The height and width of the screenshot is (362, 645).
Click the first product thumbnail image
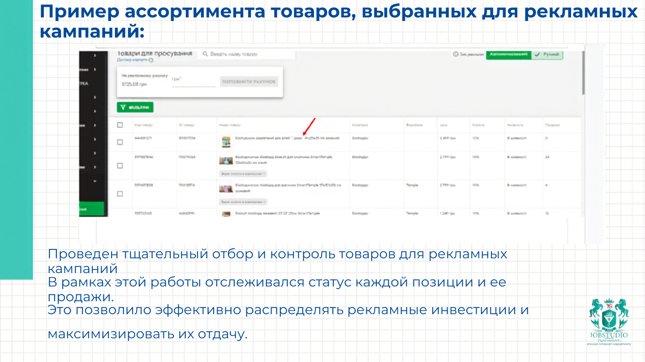tap(226, 142)
